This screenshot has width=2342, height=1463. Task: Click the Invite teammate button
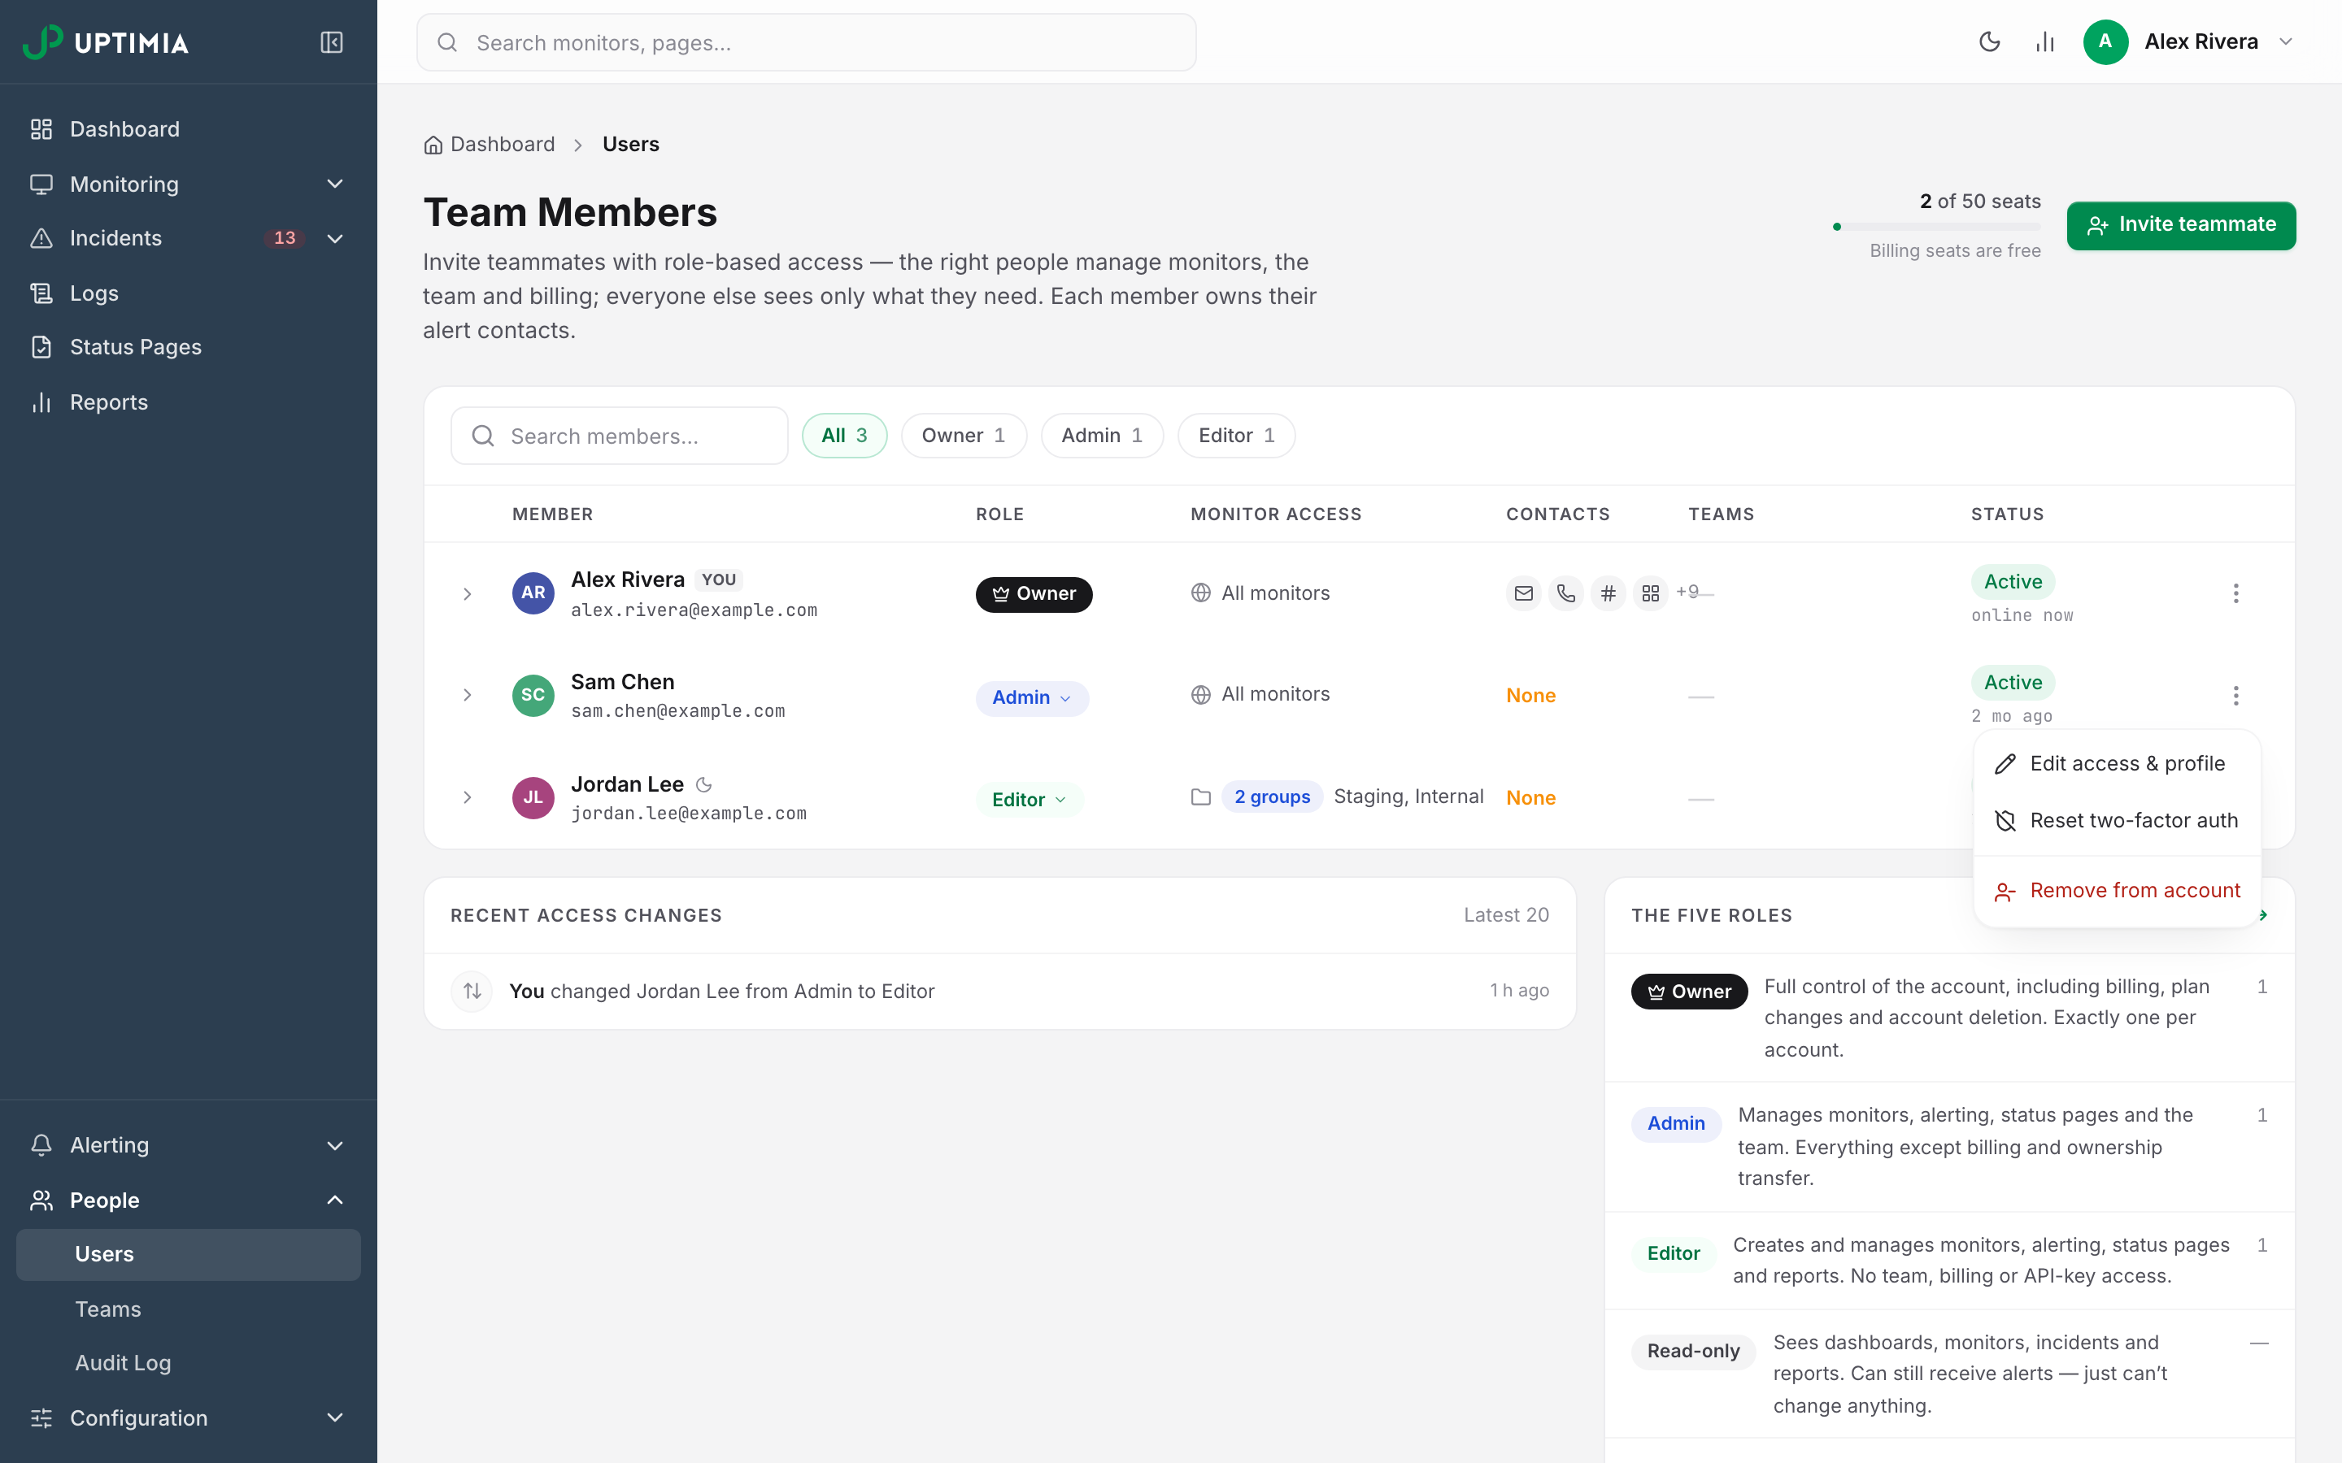pos(2181,225)
